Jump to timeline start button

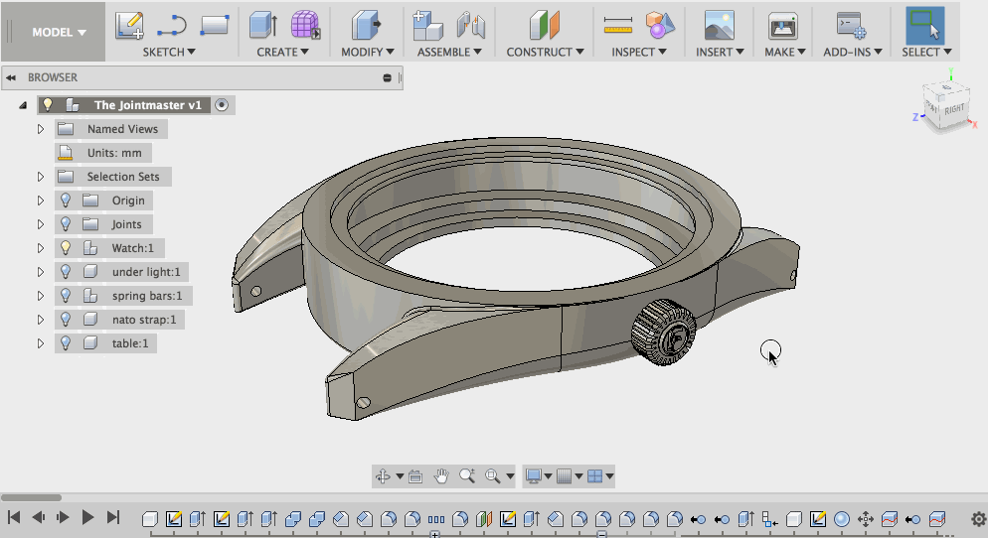[x=15, y=517]
